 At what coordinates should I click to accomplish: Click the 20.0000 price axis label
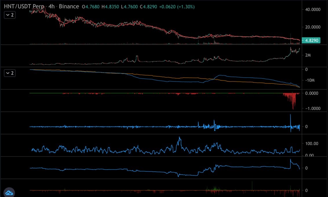click(312, 27)
